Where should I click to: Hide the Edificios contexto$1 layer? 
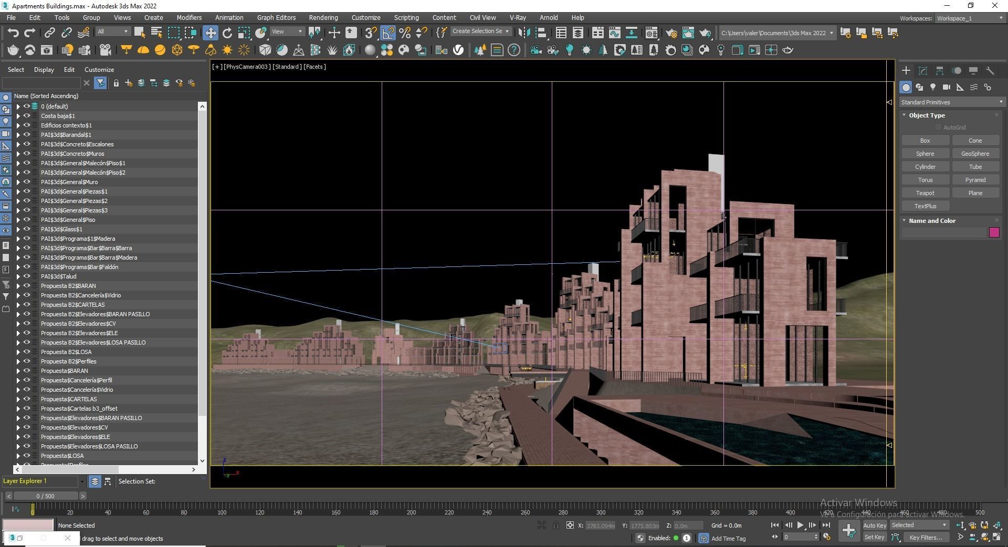(26, 125)
